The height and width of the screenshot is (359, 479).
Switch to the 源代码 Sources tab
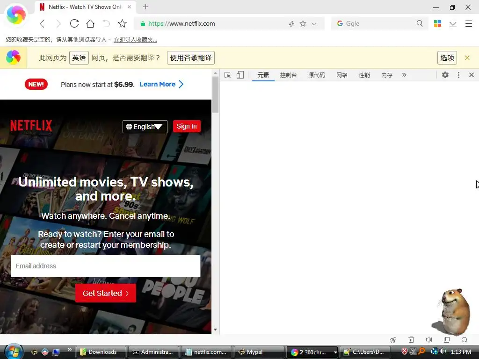[317, 75]
